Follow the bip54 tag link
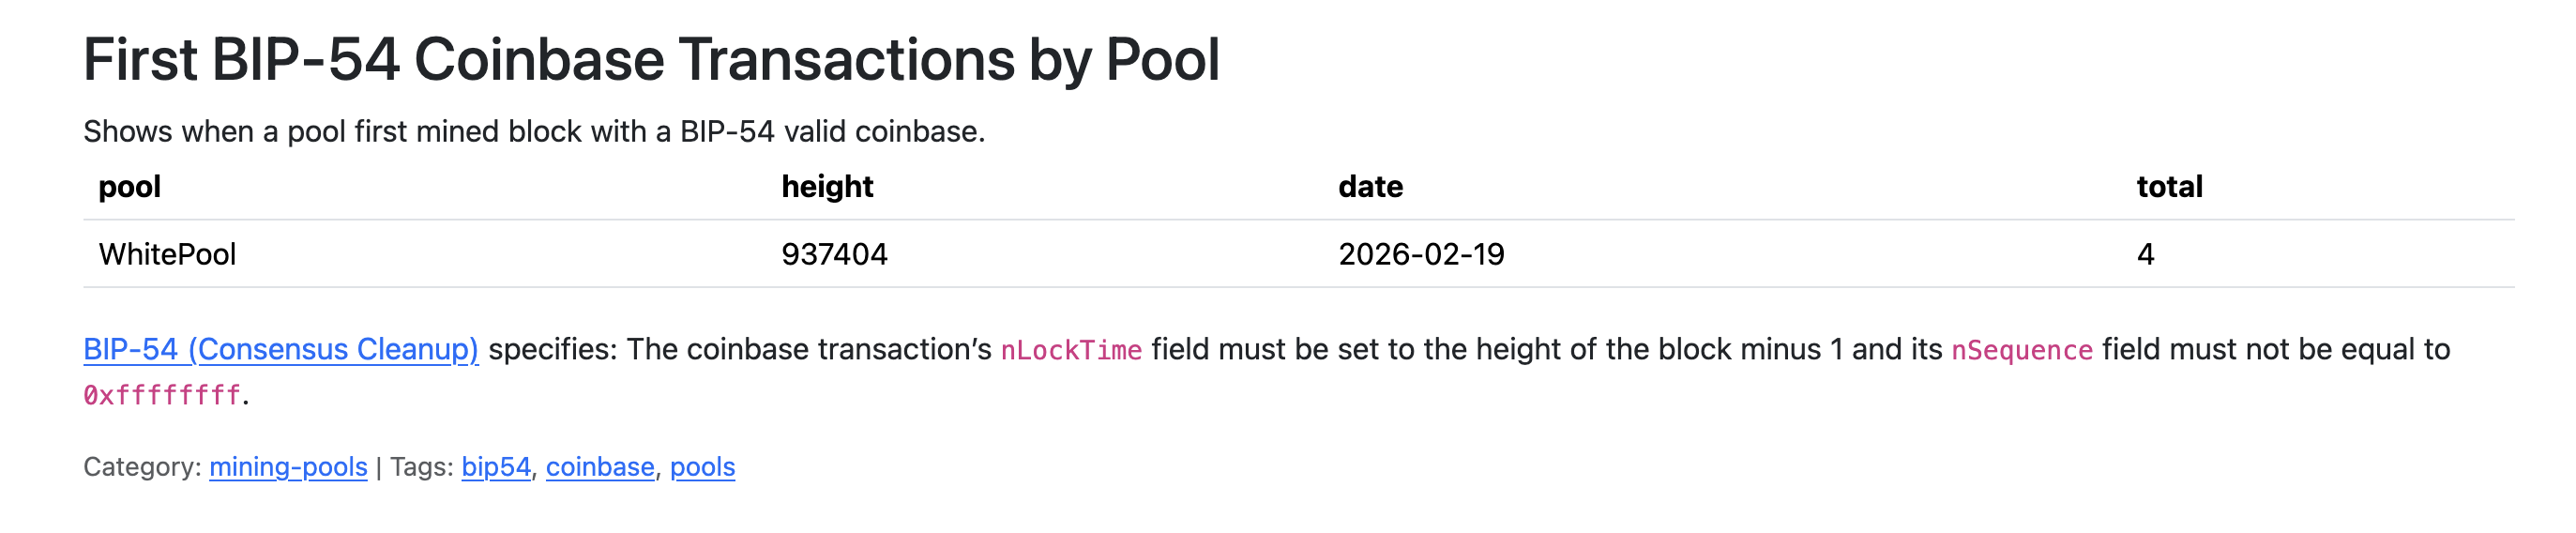 [495, 467]
